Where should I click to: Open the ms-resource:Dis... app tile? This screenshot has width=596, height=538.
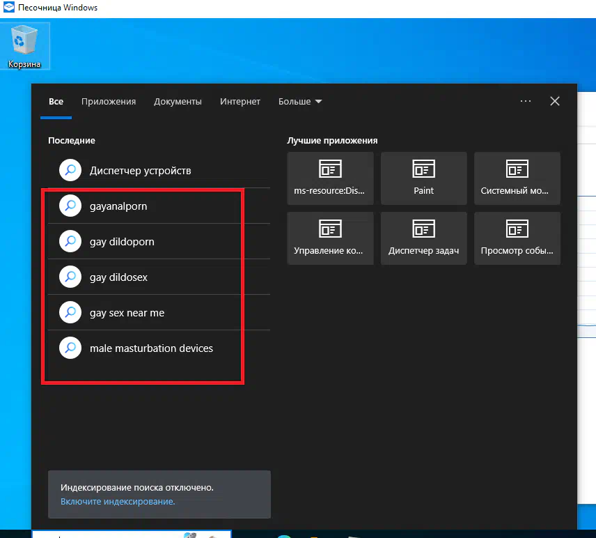pyautogui.click(x=330, y=178)
